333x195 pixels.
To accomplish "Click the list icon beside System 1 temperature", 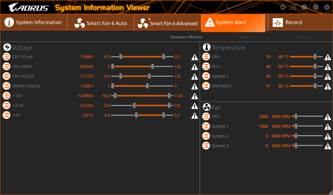I will coord(206,76).
